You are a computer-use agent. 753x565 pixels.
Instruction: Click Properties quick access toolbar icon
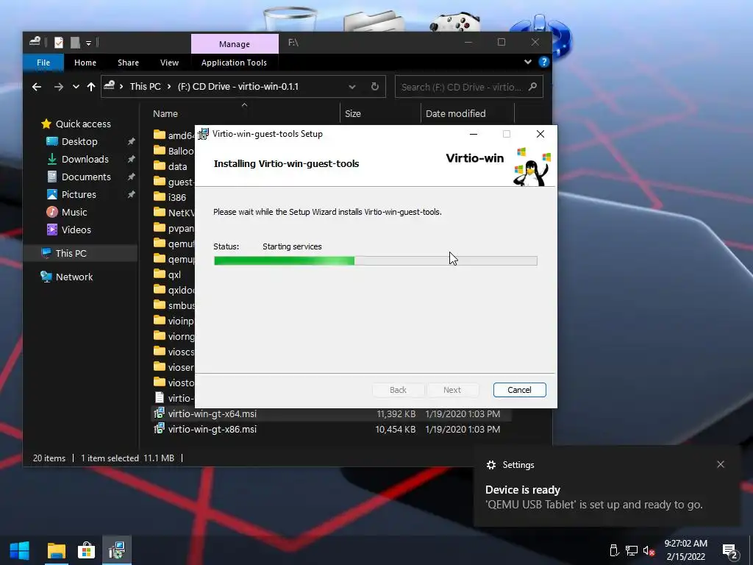point(59,43)
